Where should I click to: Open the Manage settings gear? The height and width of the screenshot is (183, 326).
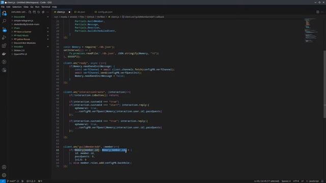4,175
